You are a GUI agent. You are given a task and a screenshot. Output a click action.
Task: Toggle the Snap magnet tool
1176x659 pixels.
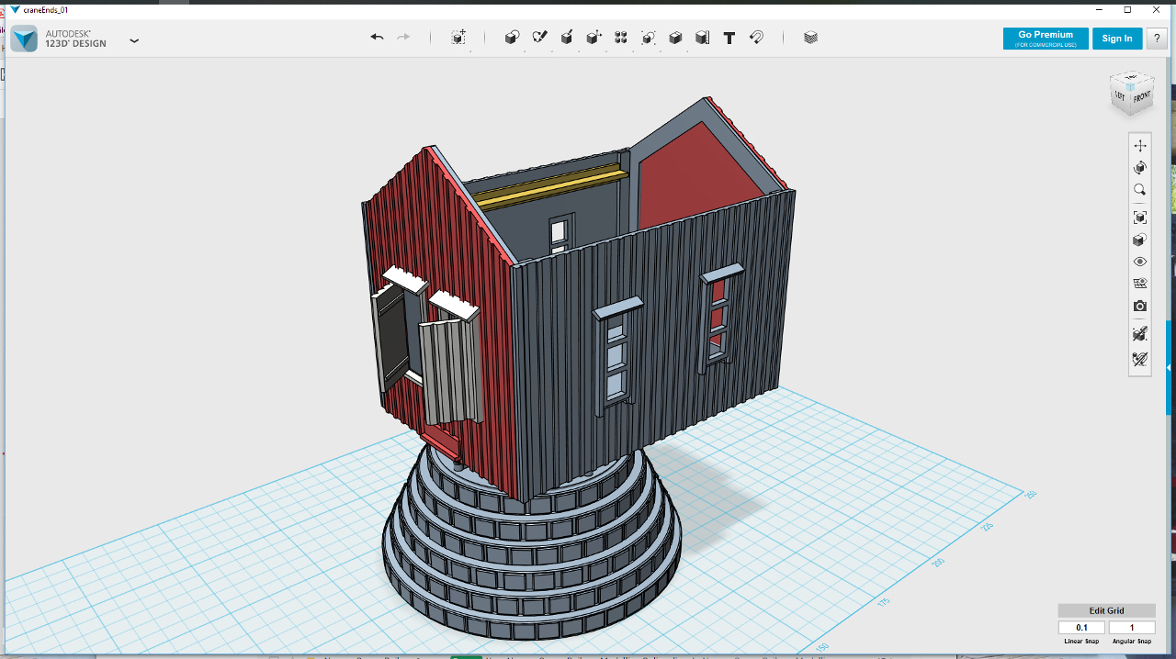(756, 38)
